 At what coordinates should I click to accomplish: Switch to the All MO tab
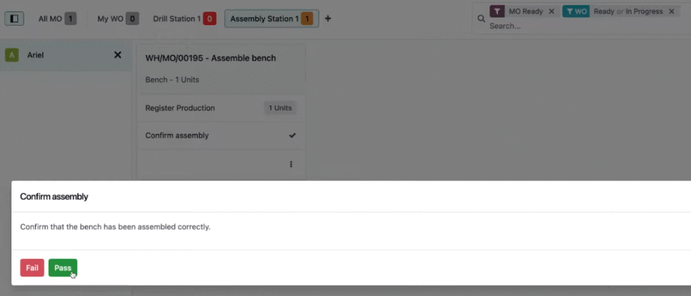pos(57,18)
